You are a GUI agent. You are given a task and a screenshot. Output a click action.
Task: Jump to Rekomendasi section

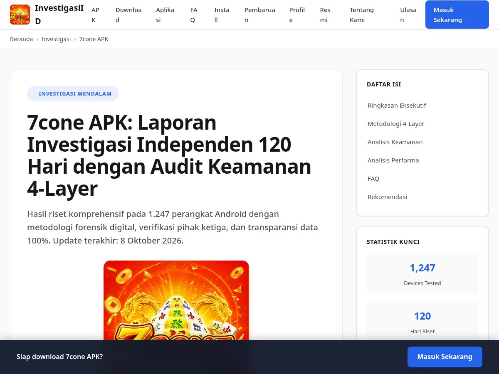[387, 197]
